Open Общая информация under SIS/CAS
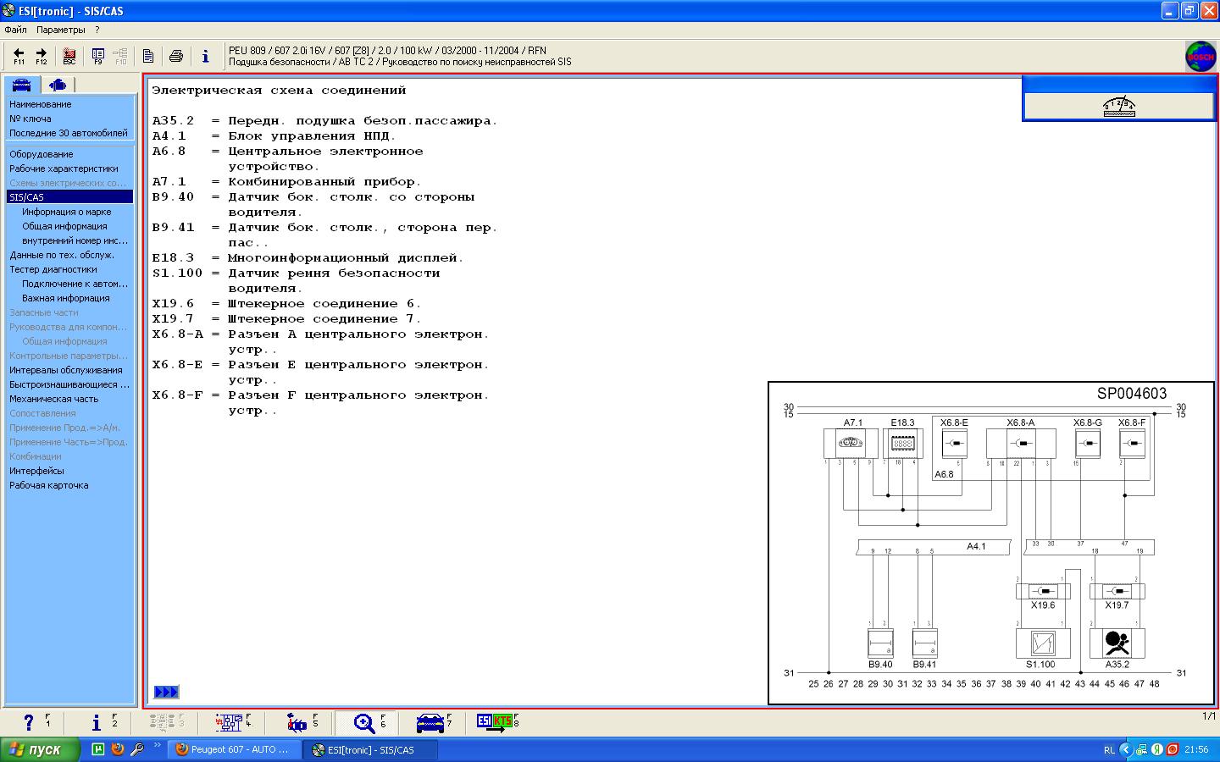The height and width of the screenshot is (762, 1220). 64,226
